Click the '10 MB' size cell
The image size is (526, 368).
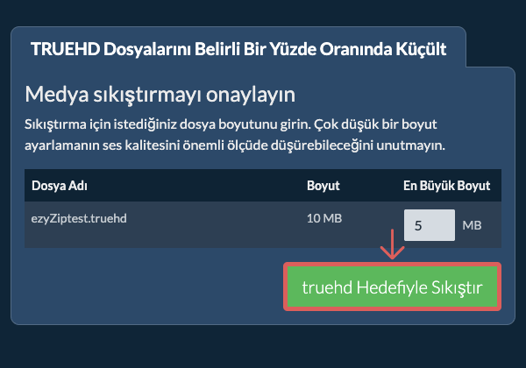click(x=324, y=218)
